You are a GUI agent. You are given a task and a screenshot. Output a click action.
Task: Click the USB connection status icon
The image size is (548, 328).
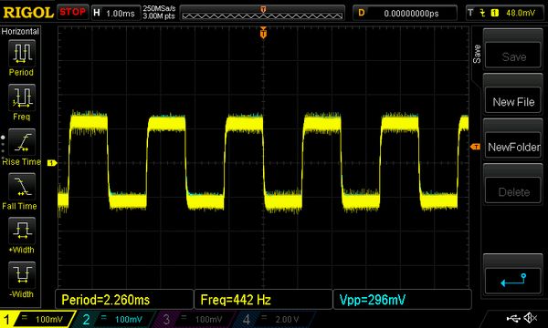513,318
